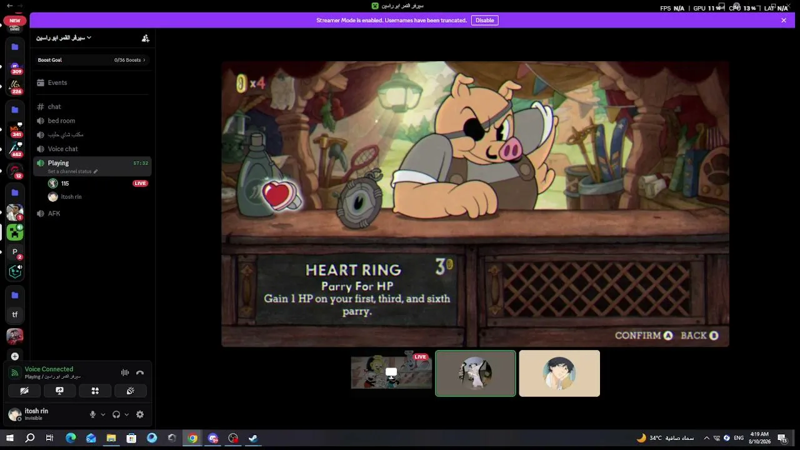Open the Events list

92,82
